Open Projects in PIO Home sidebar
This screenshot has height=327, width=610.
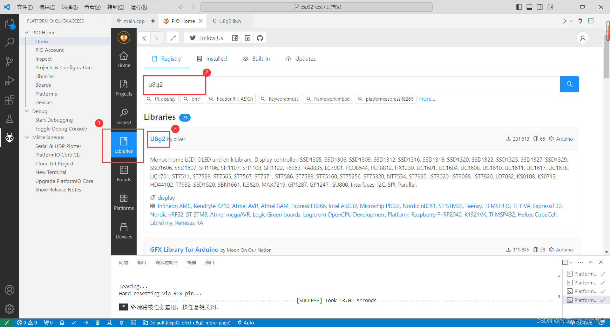pyautogui.click(x=124, y=88)
